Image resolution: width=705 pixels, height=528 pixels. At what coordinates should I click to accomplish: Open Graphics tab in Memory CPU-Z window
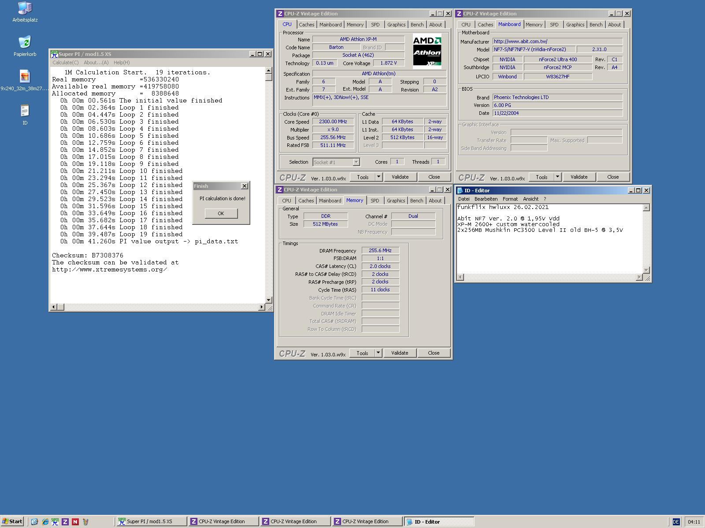[396, 201]
